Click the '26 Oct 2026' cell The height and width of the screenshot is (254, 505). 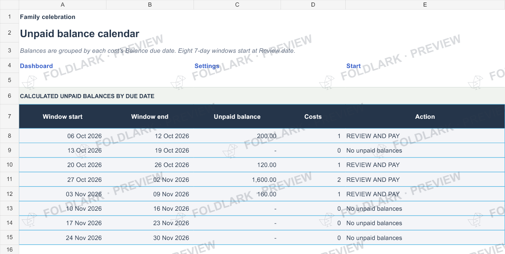tap(150, 165)
